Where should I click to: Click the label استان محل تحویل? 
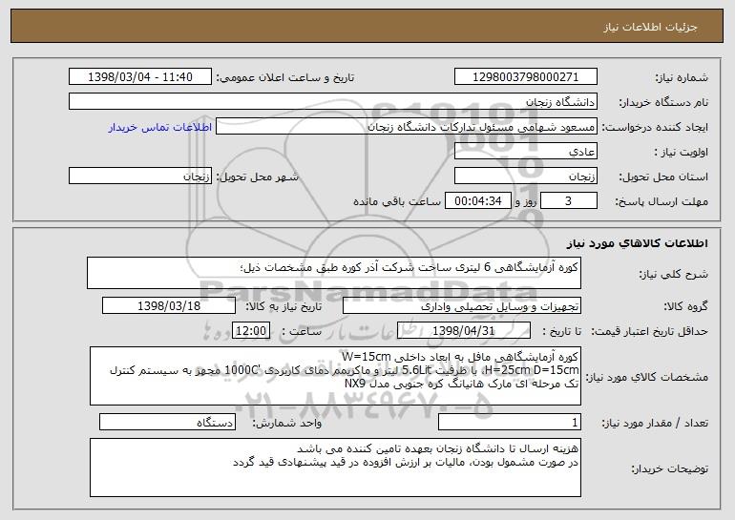(x=663, y=177)
